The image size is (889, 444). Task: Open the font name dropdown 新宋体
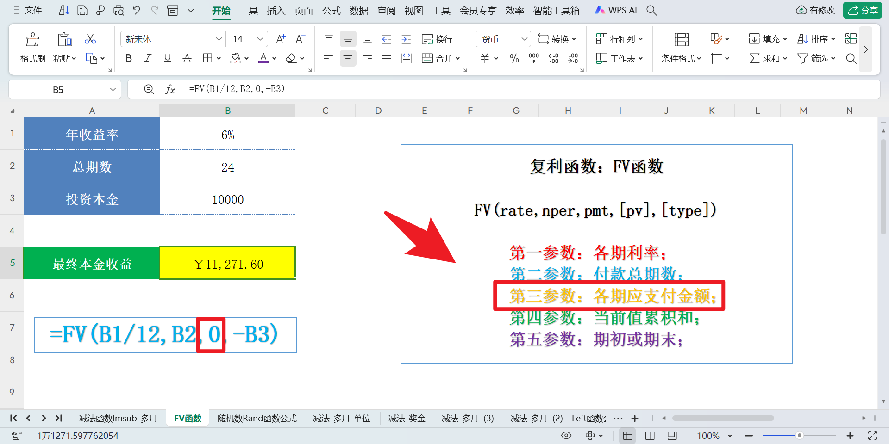219,39
